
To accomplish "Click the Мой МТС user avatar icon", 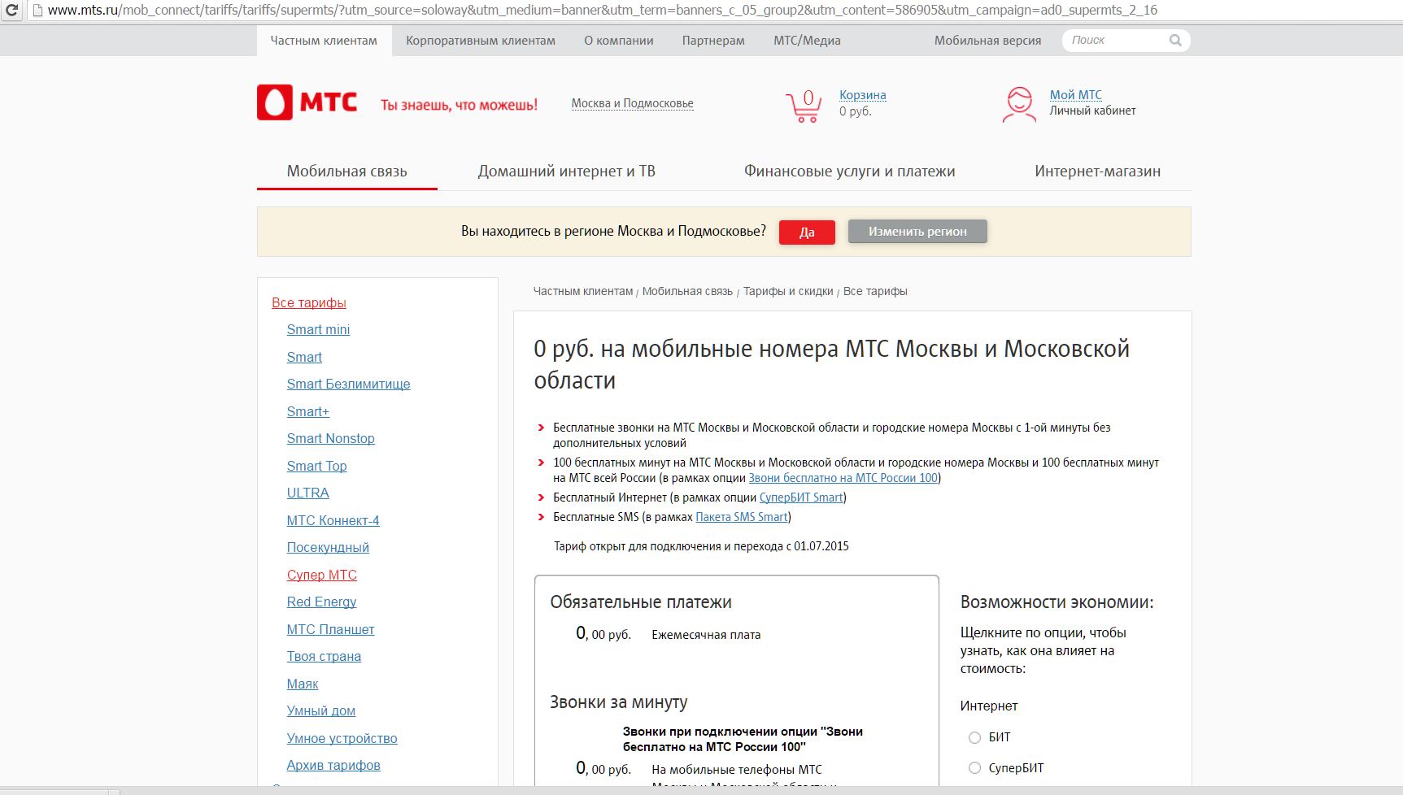I will point(1019,105).
